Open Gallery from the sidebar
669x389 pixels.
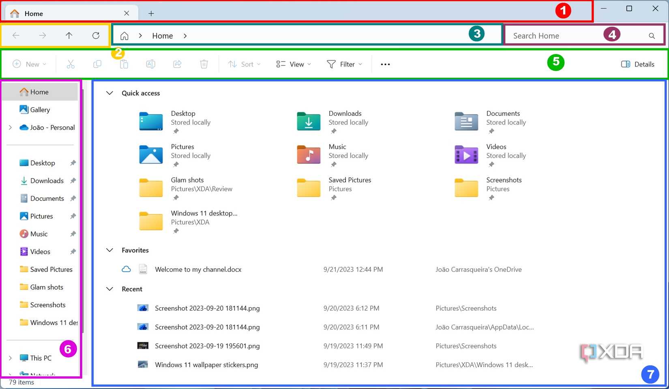(x=39, y=109)
